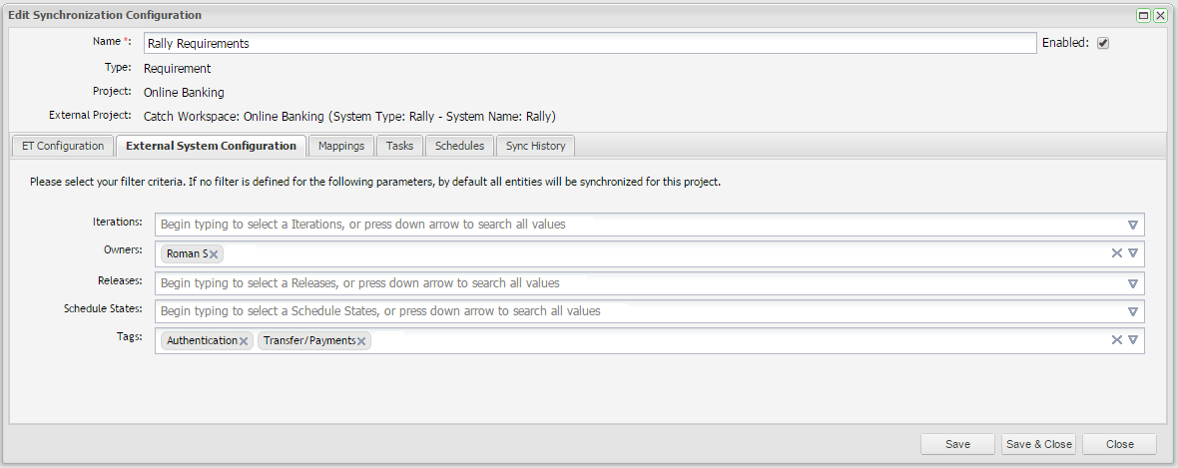Screen dimensions: 1178x468
Task: Expand the Tags dropdown list
Action: [x=1133, y=340]
